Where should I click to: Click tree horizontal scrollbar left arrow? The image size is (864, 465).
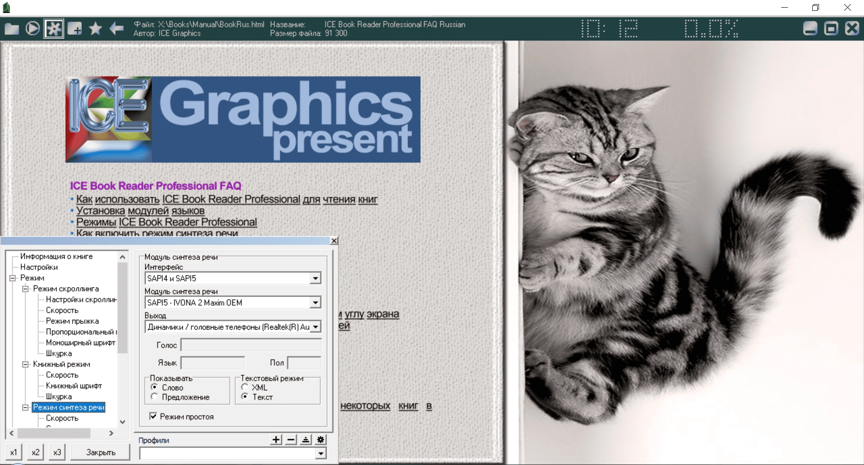12,433
